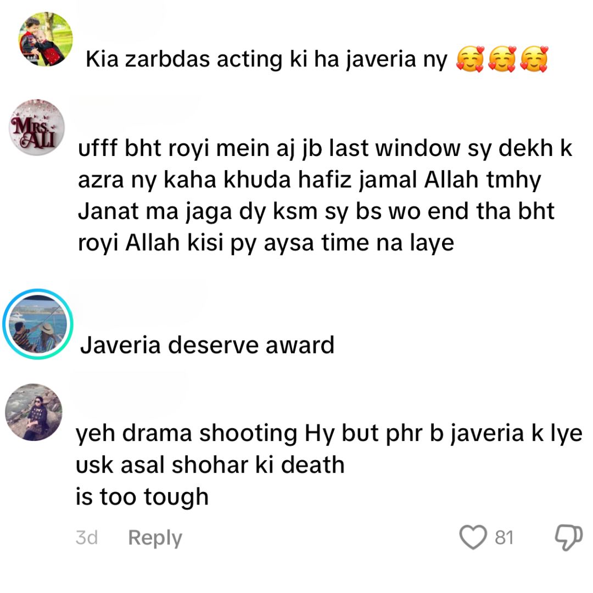
Task: Open the Mrs. Ali profile picture
Action: [37, 127]
